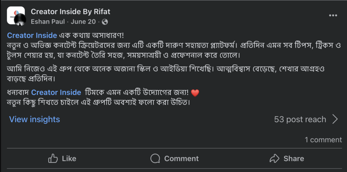Click the speech bubble Comment icon

tap(155, 158)
